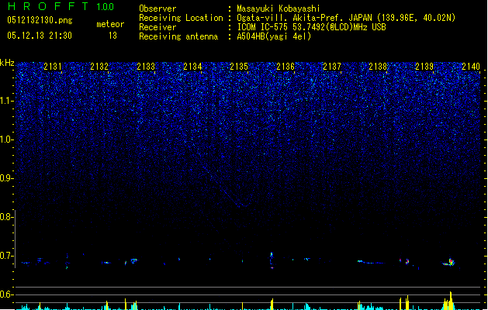Click the red meteor echo near 2140
Image resolution: width=488 pixels, height=310 pixels.
(450, 262)
